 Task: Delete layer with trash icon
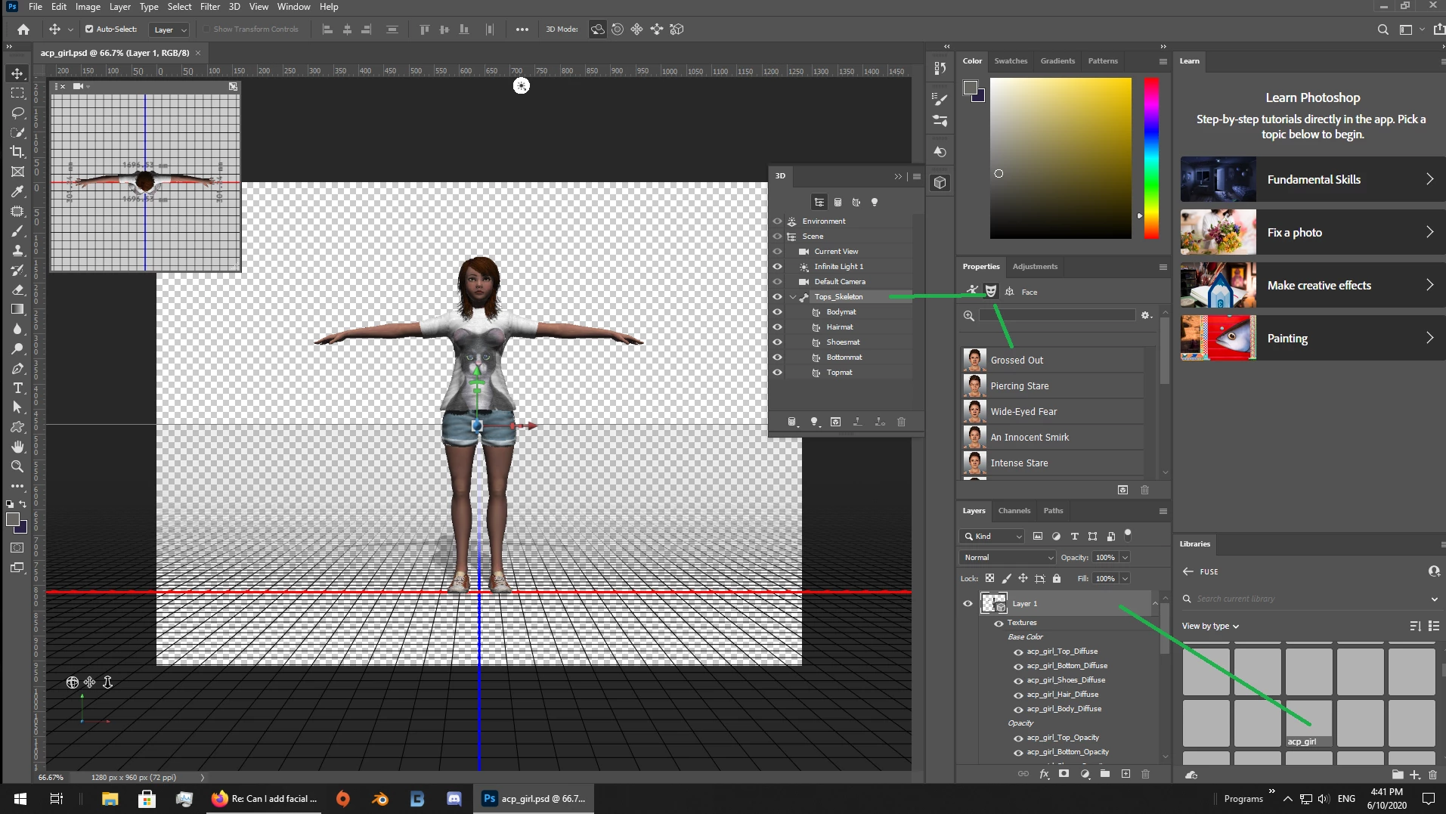(1145, 774)
